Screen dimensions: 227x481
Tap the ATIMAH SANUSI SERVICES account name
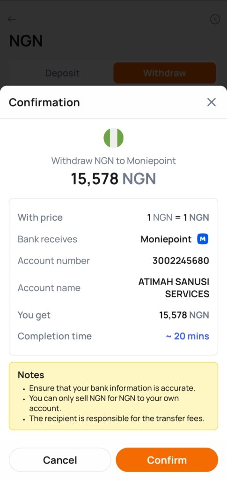(174, 288)
